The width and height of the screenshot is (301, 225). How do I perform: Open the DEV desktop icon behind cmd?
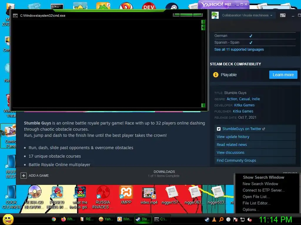(x=149, y=6)
